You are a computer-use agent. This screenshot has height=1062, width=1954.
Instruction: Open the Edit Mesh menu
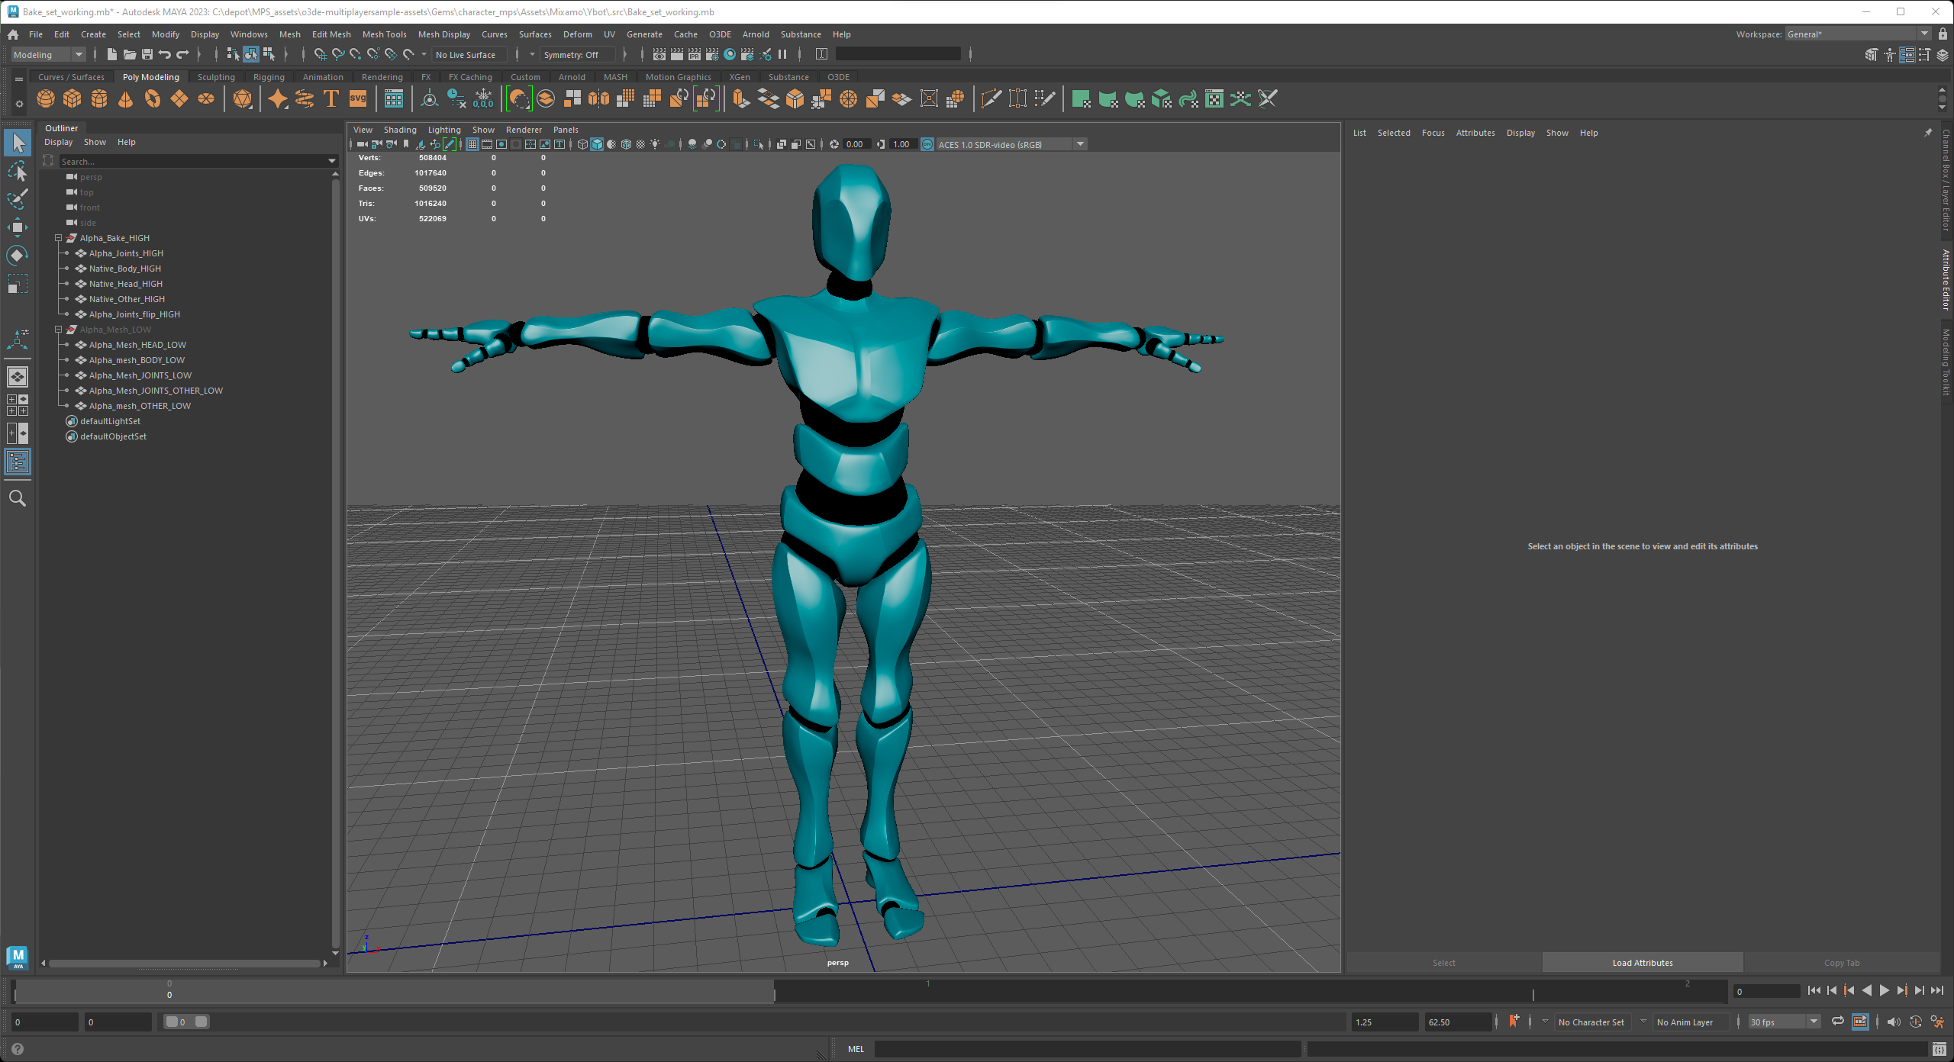pos(331,34)
